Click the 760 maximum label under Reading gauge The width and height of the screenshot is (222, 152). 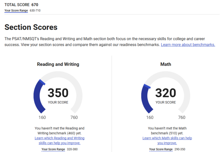[x=74, y=117]
